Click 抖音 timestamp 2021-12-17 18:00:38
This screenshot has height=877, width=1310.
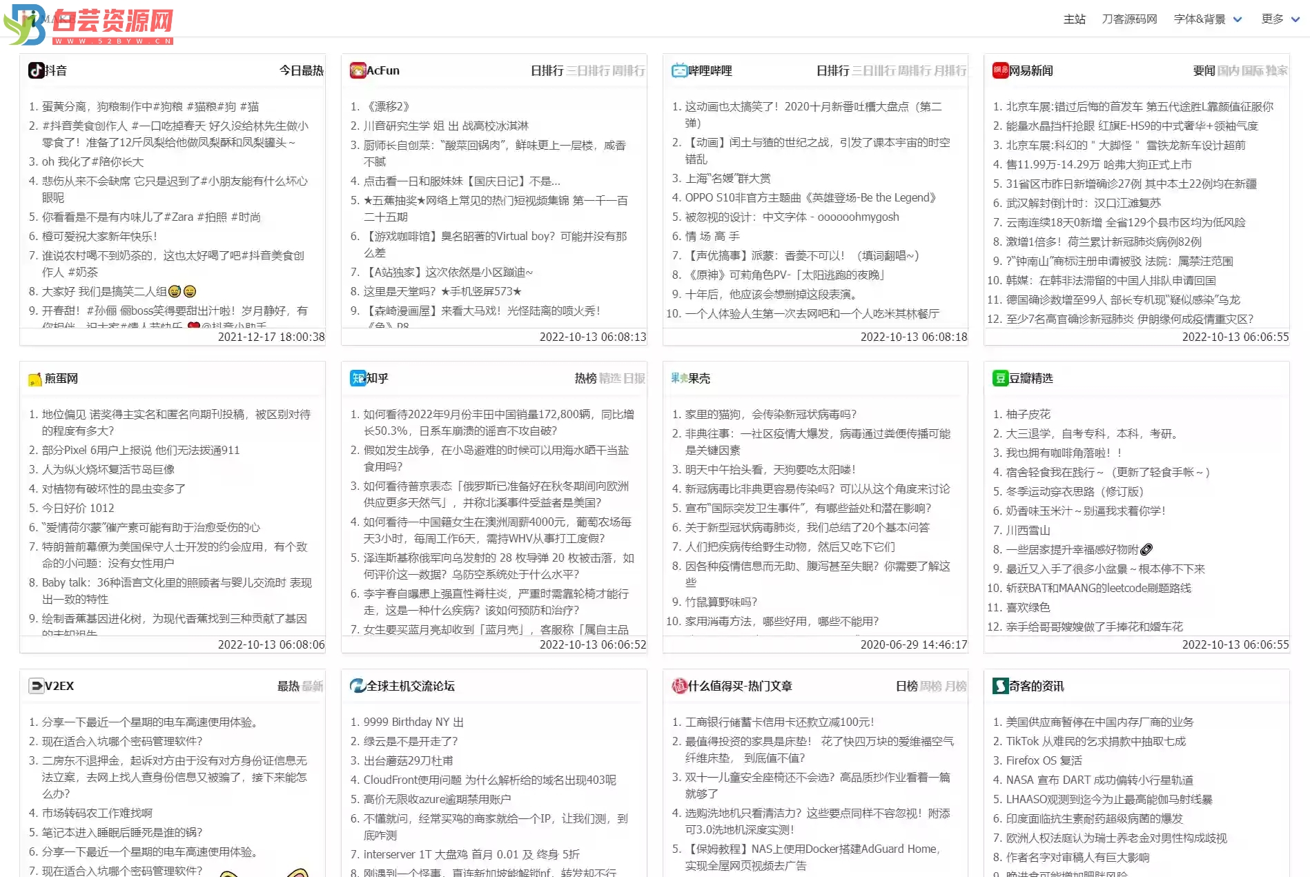click(271, 337)
